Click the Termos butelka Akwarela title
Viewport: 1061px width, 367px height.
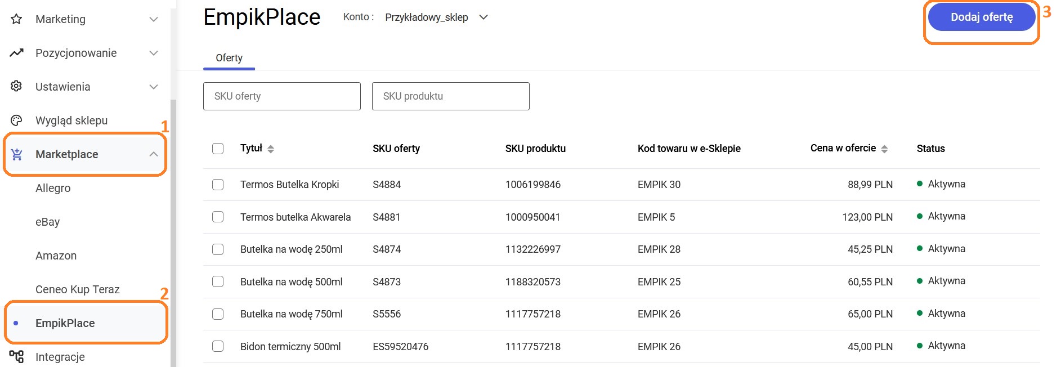click(x=296, y=217)
